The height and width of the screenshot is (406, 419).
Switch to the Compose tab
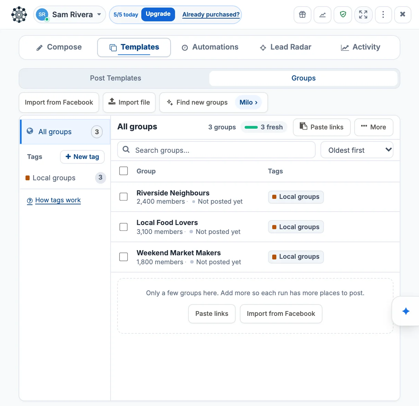(x=59, y=47)
